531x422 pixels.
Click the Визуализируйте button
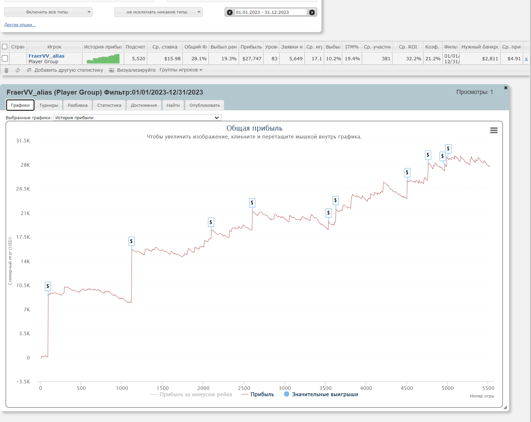point(133,70)
